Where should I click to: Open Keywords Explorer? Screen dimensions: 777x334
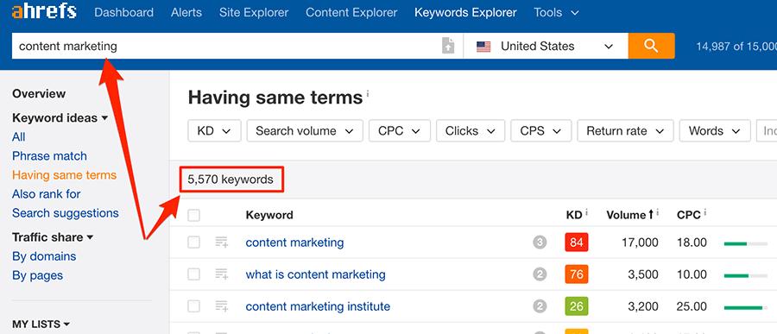465,12
